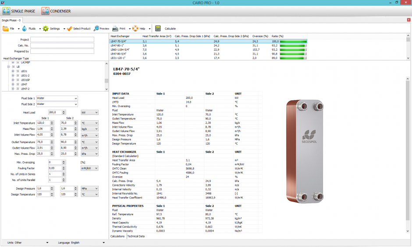Click the Project input field
Image resolution: width=412 pixels, height=247 pixels.
(x=62, y=40)
